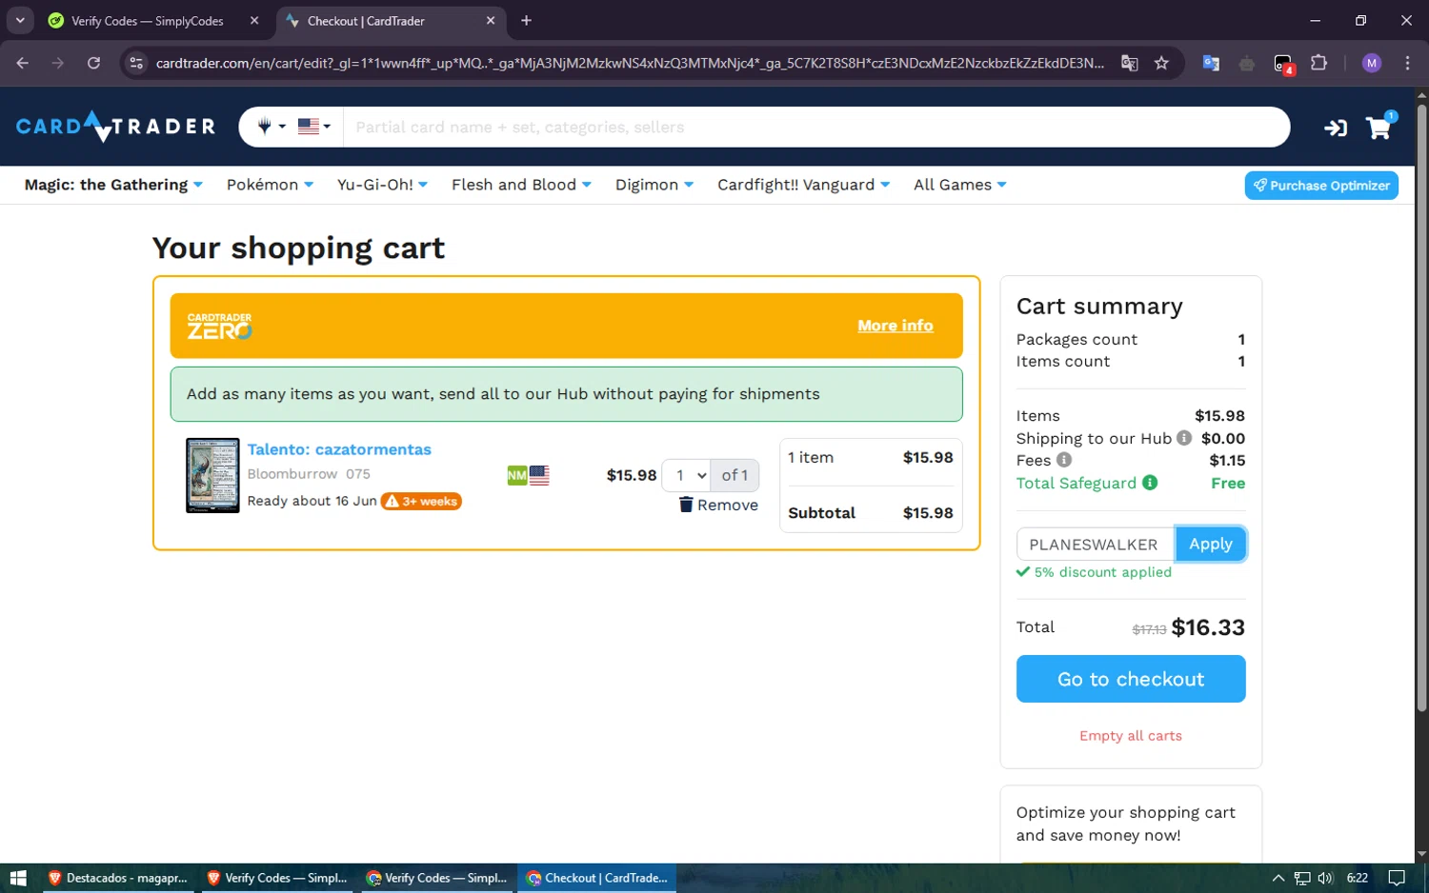Close the Checkout | CardTrader tab
This screenshot has height=893, width=1429.
[491, 20]
